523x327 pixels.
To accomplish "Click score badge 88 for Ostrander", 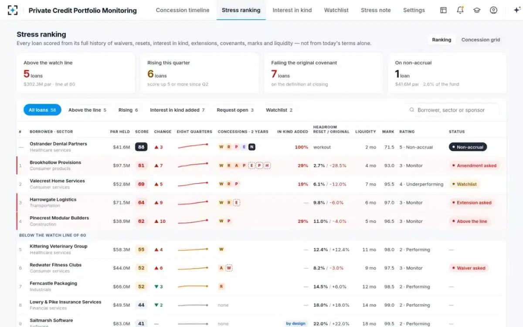I will point(141,147).
